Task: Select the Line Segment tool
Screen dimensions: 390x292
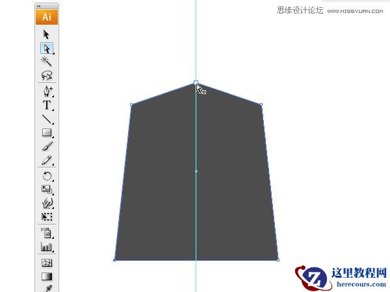Action: 47,119
